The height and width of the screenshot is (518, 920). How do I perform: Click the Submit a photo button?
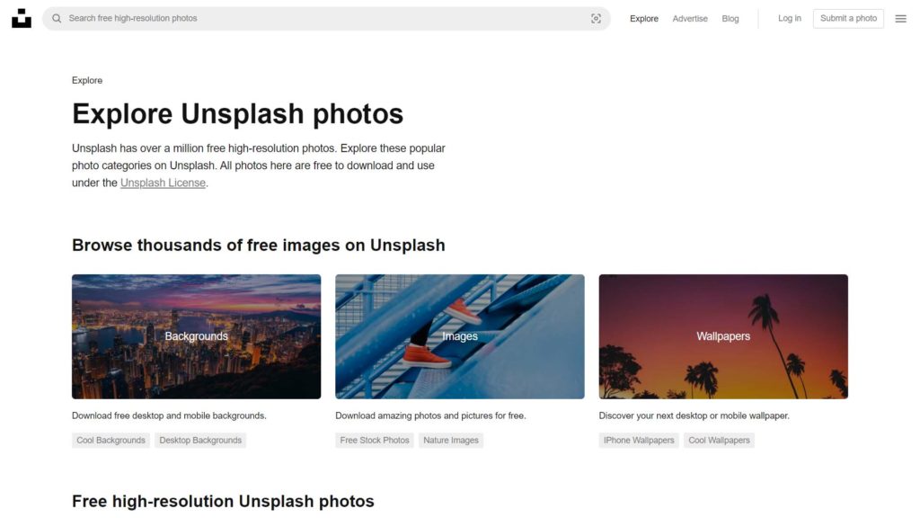[x=848, y=18]
